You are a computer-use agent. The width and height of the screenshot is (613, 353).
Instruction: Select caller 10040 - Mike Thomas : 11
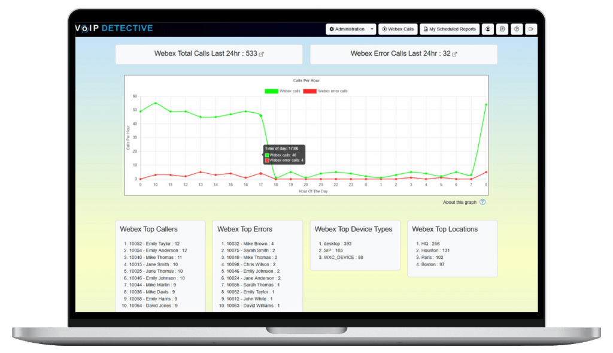156,258
